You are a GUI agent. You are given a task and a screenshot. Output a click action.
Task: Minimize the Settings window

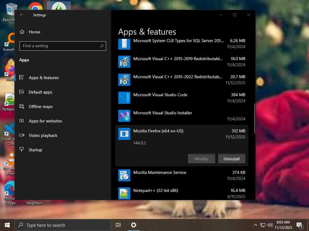[x=221, y=15]
